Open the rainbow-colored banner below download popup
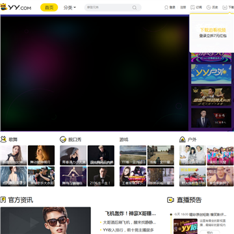234x234 pixels. click(x=211, y=57)
